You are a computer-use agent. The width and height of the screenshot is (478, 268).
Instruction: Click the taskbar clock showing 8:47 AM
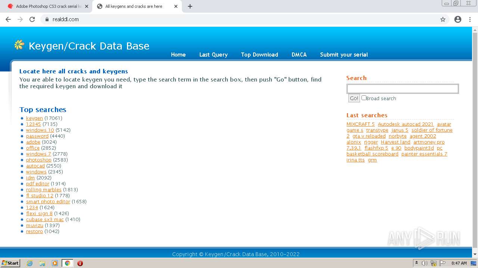[x=459, y=263]
